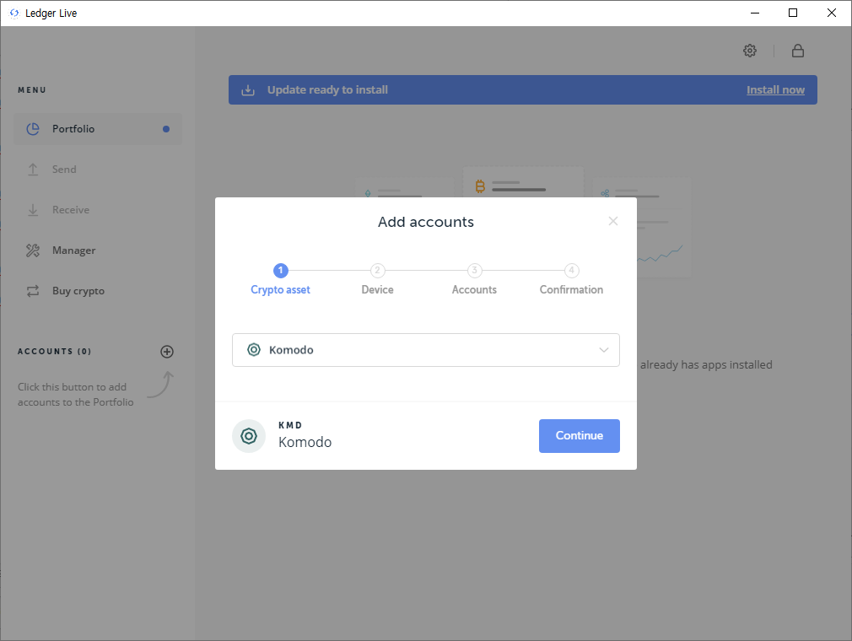The width and height of the screenshot is (852, 641).
Task: Close the Add accounts dialog
Action: click(x=613, y=221)
